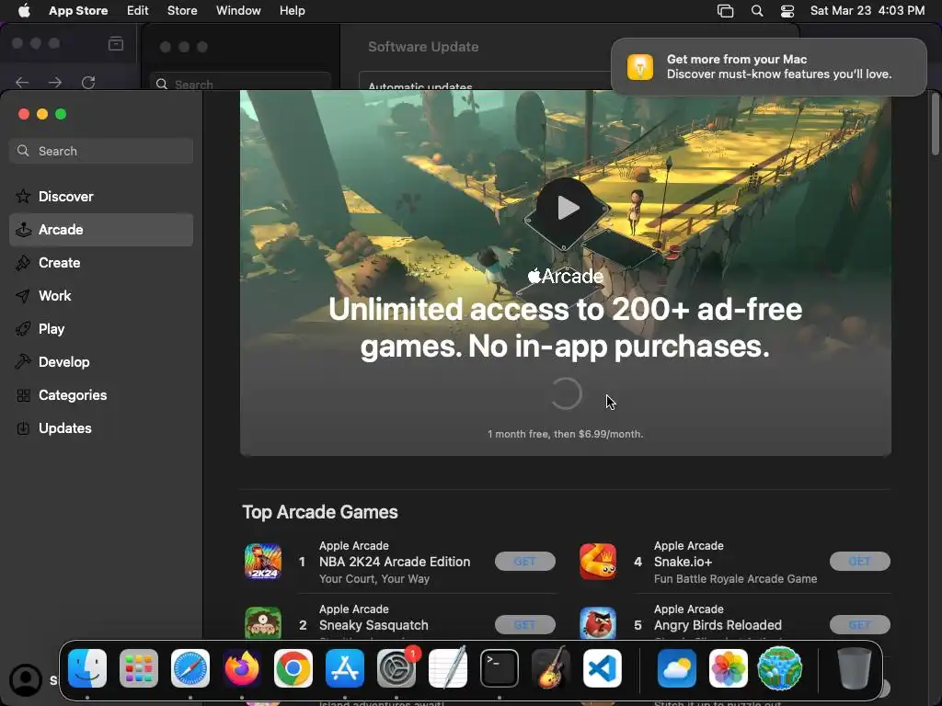Viewport: 942px width, 706px height.
Task: Click the Snake.io+ title text
Action: click(x=684, y=562)
